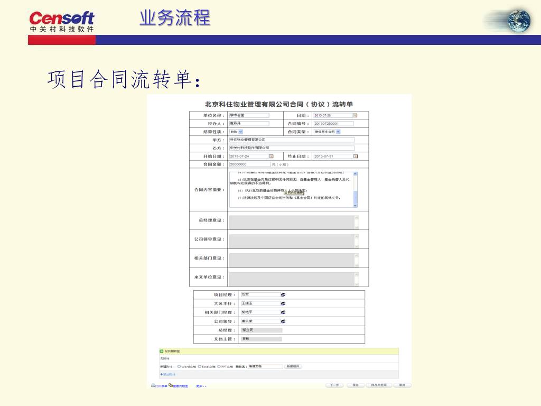541x406 pixels.
Task: Click person-picker icon next to 公司领导
Action: click(x=283, y=321)
